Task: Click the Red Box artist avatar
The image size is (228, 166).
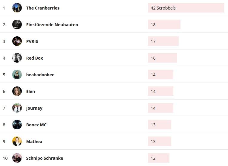Action: [17, 58]
